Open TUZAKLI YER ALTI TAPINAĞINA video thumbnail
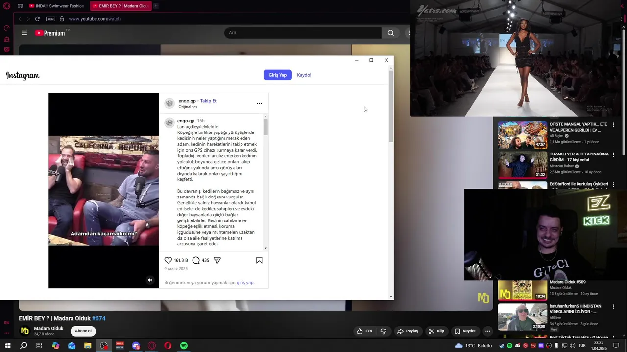627x352 pixels. click(x=522, y=165)
